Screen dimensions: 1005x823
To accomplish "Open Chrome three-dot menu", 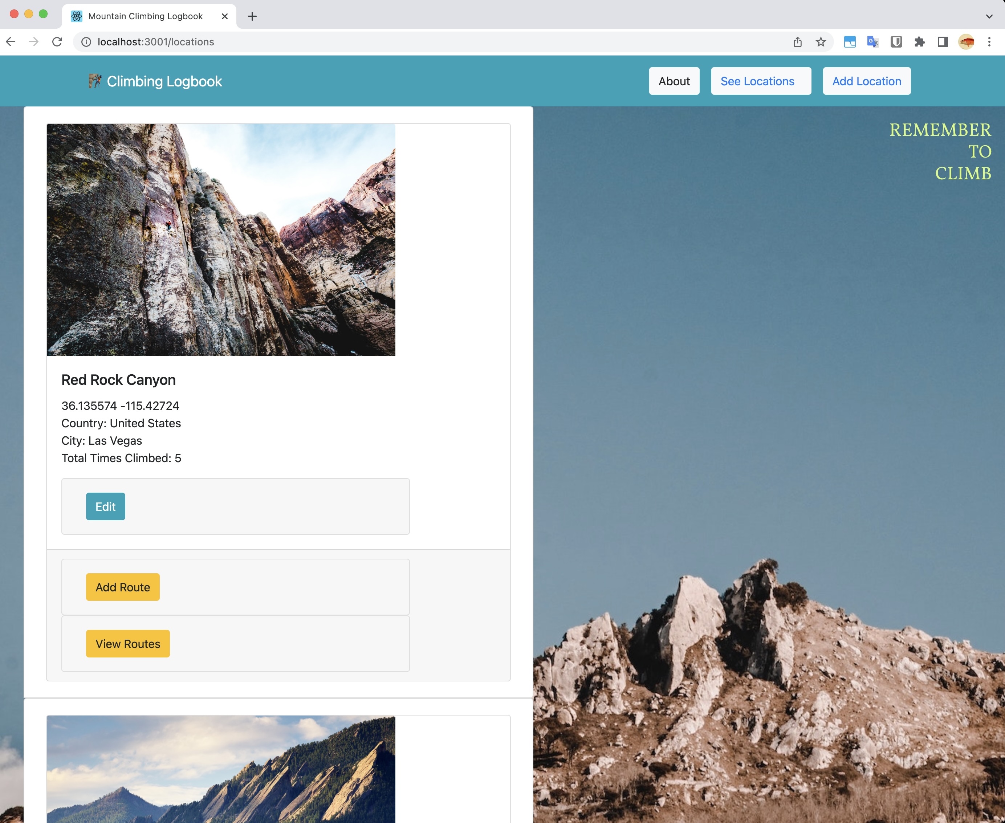I will [989, 42].
